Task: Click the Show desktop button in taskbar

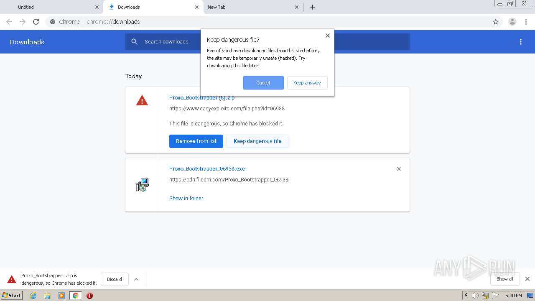Action: [x=530, y=296]
